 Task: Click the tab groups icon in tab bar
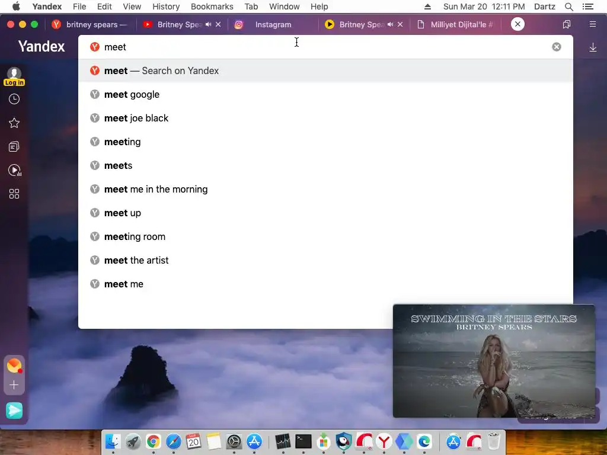(x=566, y=24)
